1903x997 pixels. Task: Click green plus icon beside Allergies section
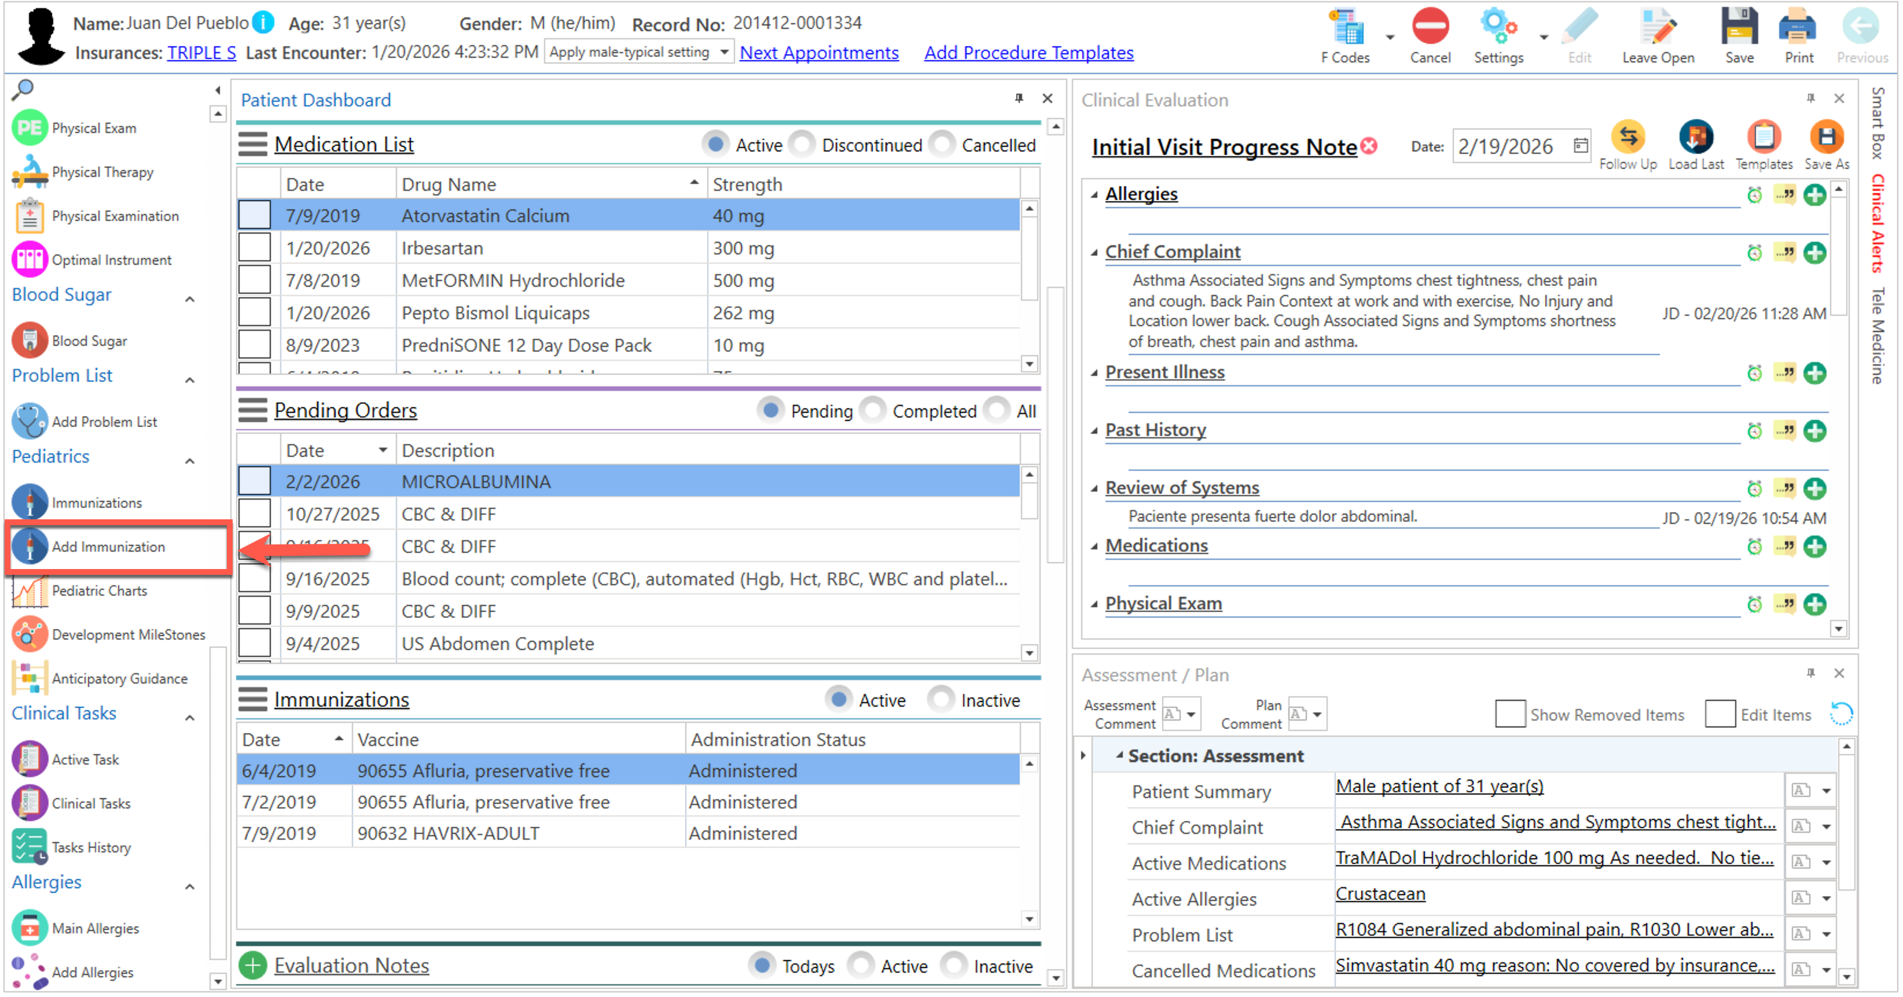coord(1814,195)
